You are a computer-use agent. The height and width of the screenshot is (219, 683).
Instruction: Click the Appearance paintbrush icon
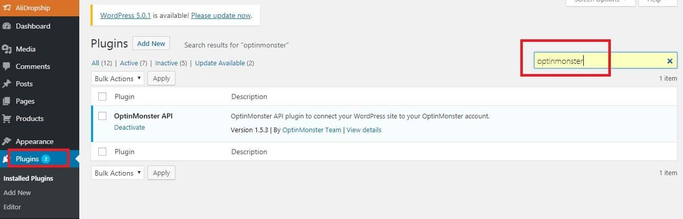pyautogui.click(x=7, y=141)
